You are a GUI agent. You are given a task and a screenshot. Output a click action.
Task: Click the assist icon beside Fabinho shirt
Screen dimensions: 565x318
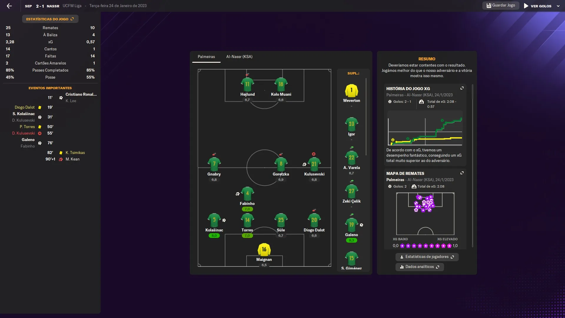point(237,194)
